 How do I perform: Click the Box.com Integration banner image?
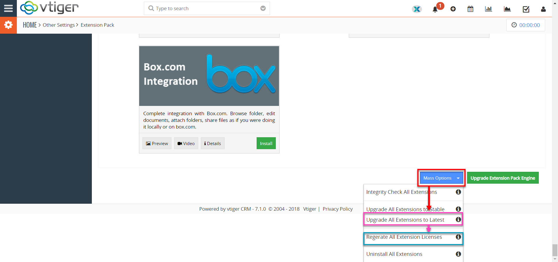coord(209,76)
